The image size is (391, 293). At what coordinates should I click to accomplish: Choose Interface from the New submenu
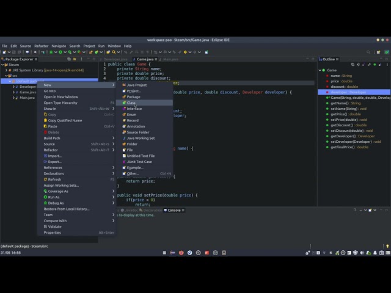click(x=134, y=109)
